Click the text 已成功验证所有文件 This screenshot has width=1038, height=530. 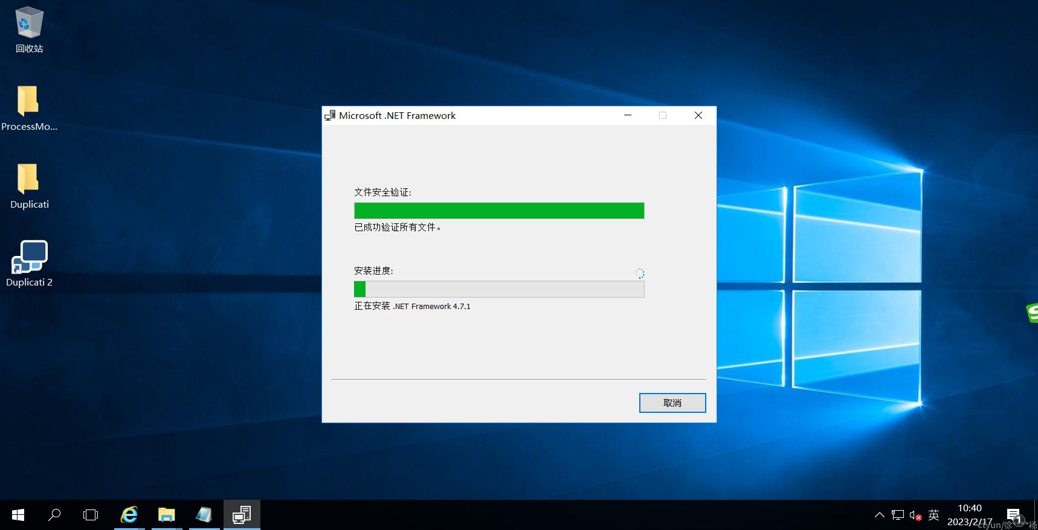[x=397, y=228]
